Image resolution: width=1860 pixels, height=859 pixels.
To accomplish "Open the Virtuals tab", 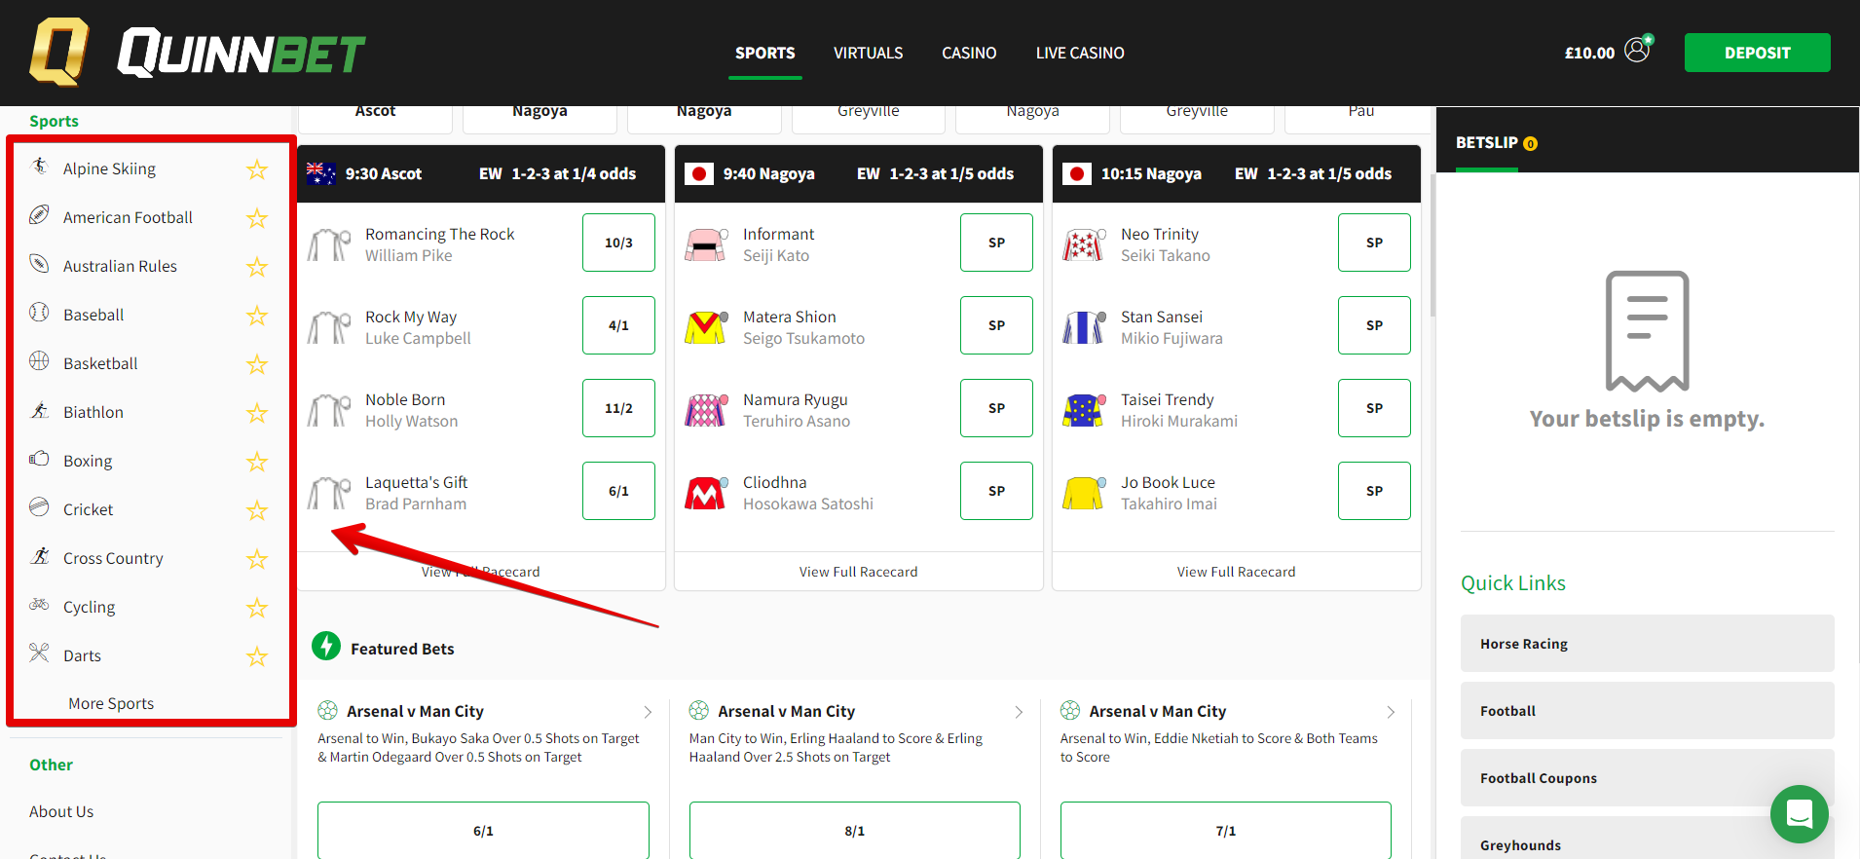I will (x=869, y=53).
